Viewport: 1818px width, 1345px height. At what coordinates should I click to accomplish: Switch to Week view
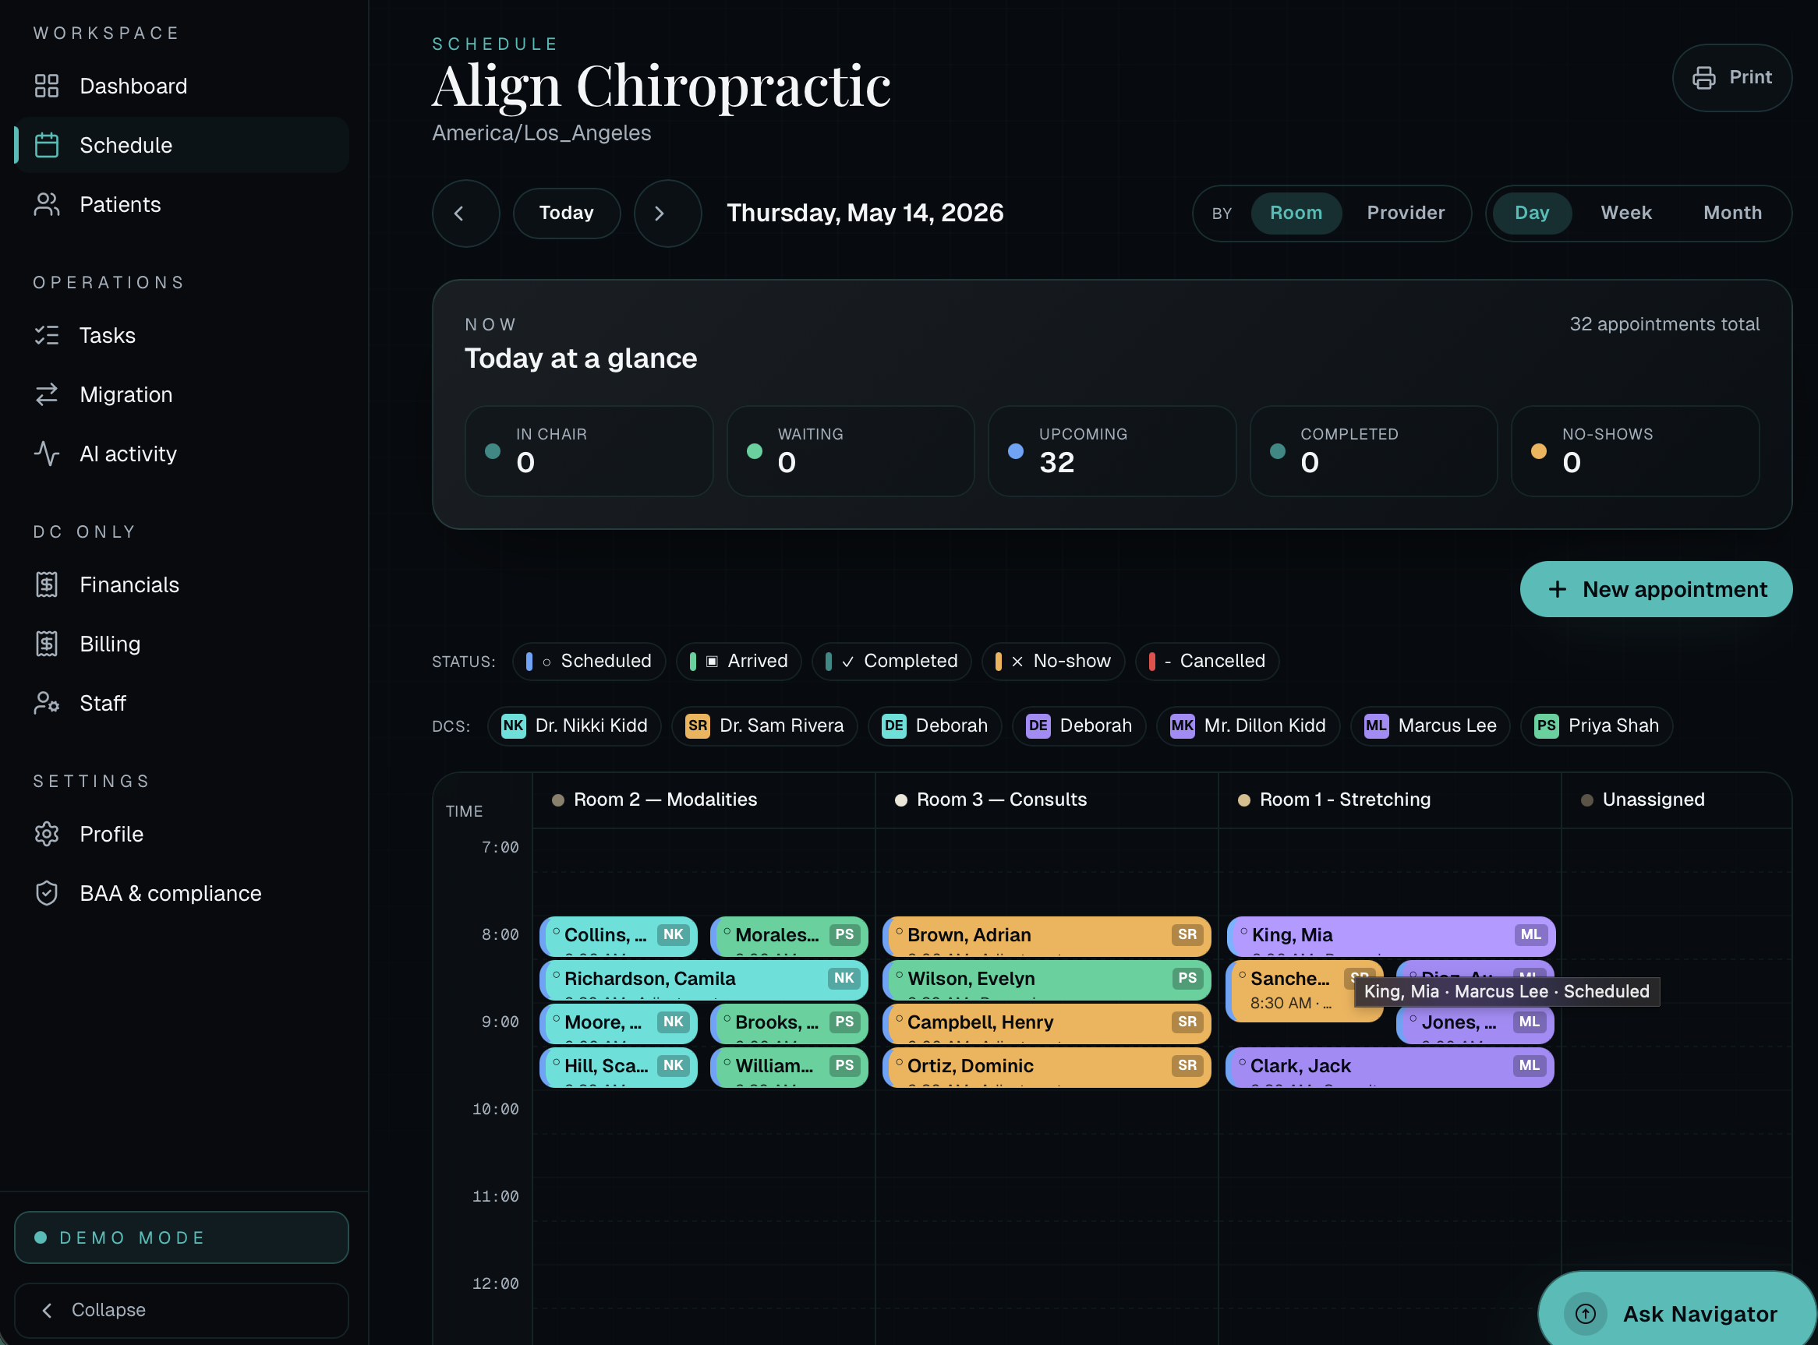click(x=1625, y=214)
